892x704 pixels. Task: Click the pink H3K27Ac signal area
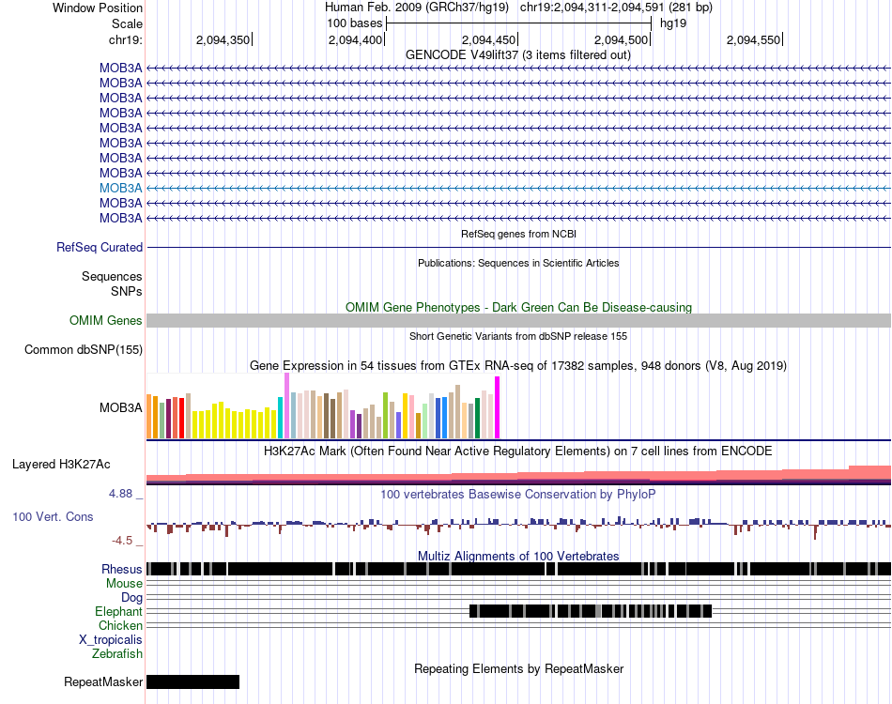[518, 475]
